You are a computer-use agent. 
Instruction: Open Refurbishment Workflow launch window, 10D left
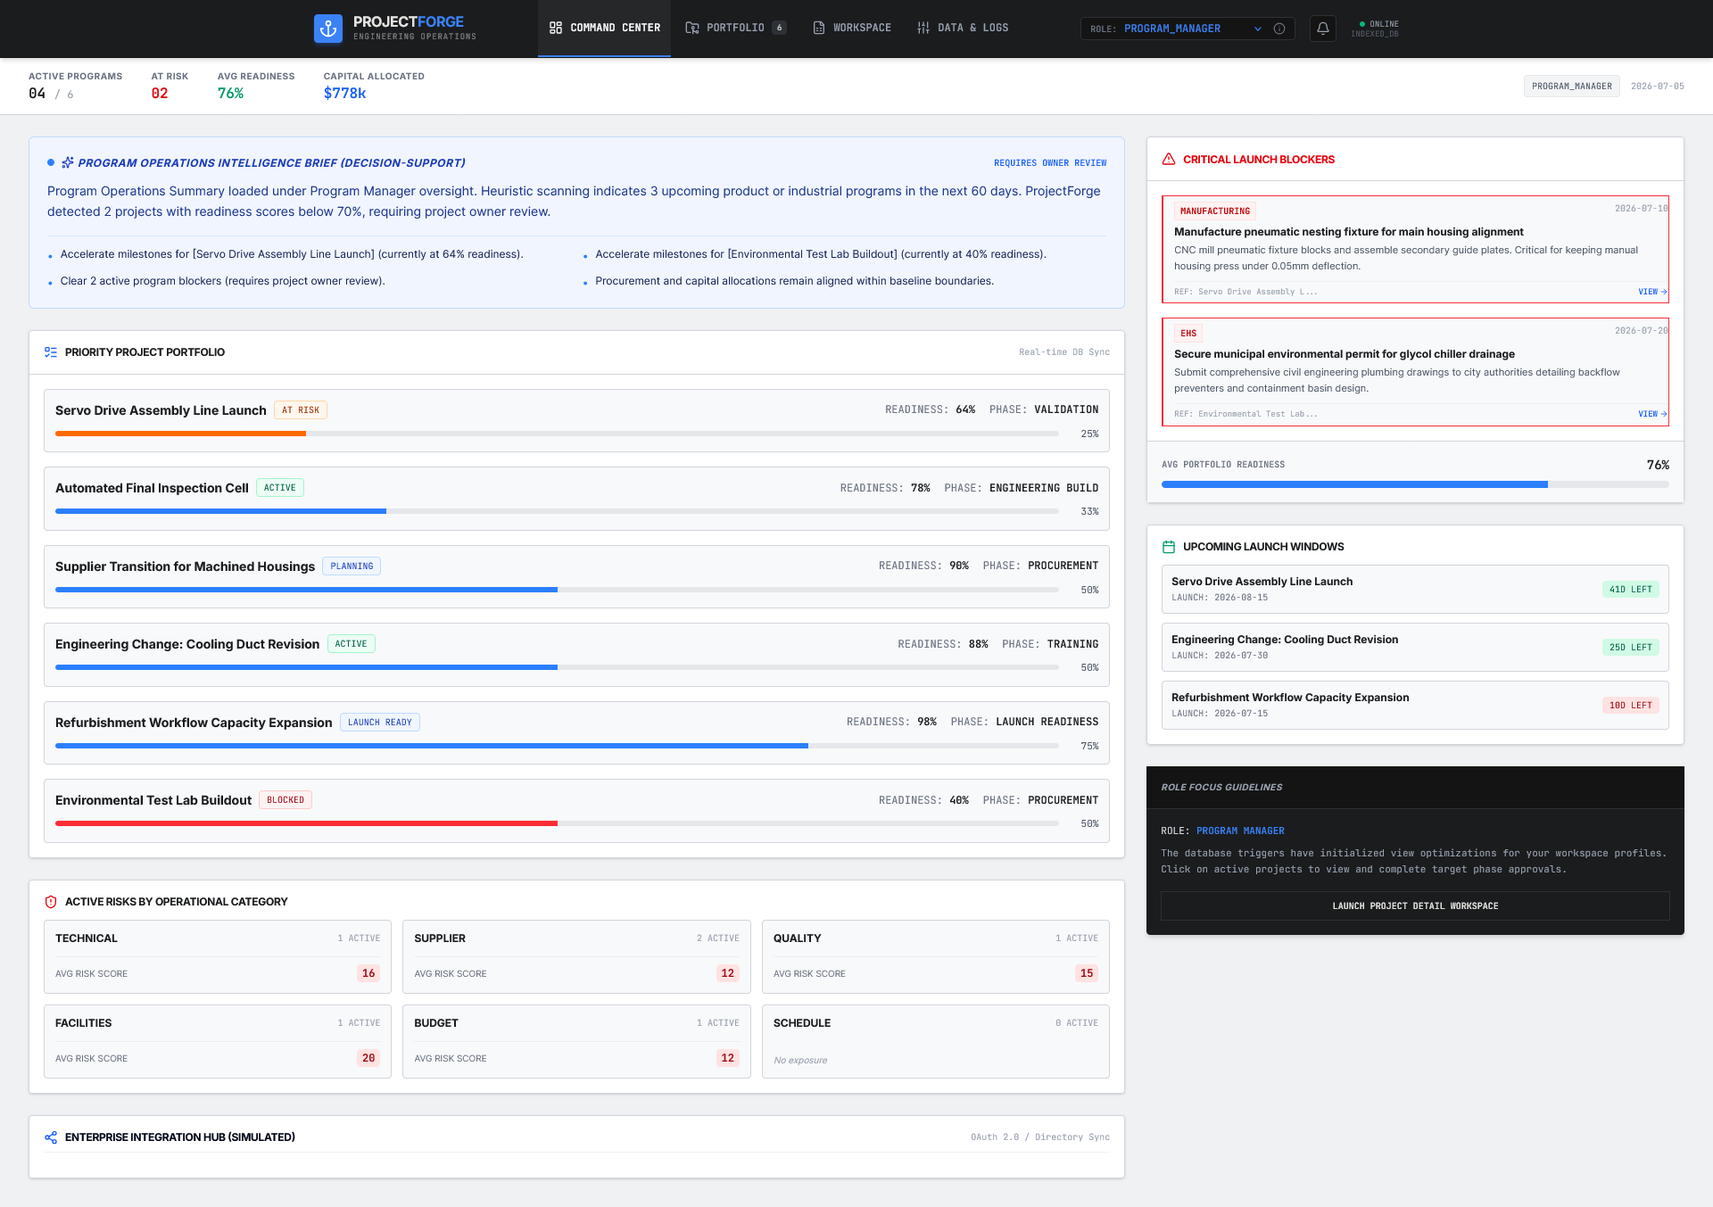click(1415, 705)
